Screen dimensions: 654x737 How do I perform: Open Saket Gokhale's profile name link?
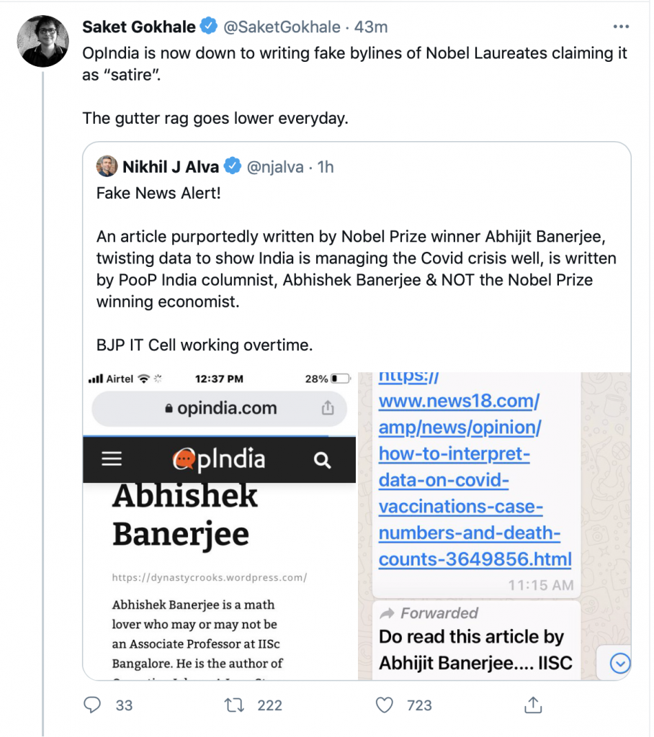(139, 27)
